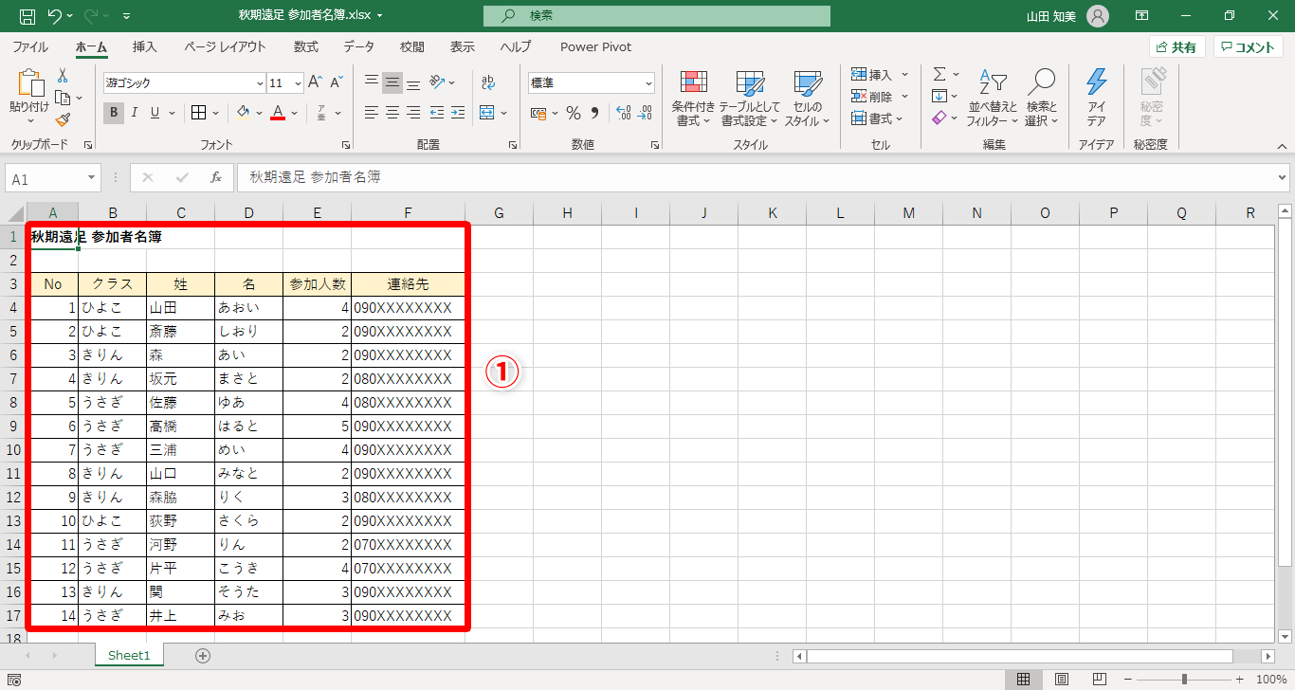
Task: Switch to the ページ レイアウト tab
Action: 225,46
